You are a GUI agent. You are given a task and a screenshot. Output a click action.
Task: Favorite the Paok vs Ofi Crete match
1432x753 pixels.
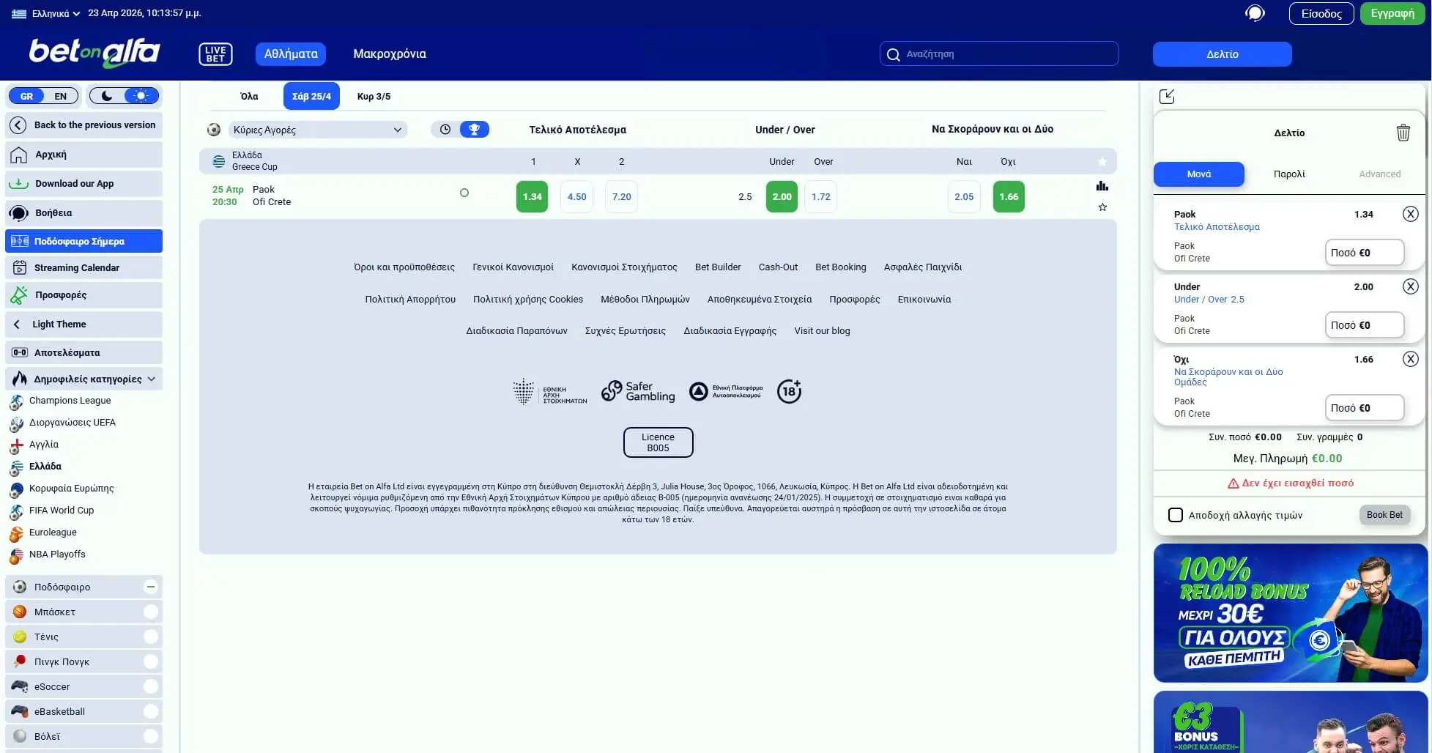coord(1102,207)
